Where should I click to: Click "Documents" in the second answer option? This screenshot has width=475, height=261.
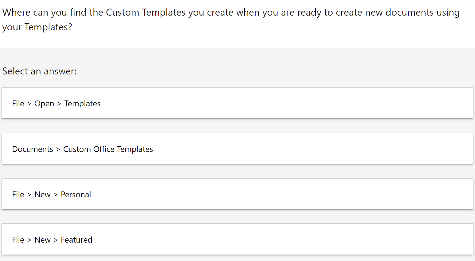coord(33,149)
